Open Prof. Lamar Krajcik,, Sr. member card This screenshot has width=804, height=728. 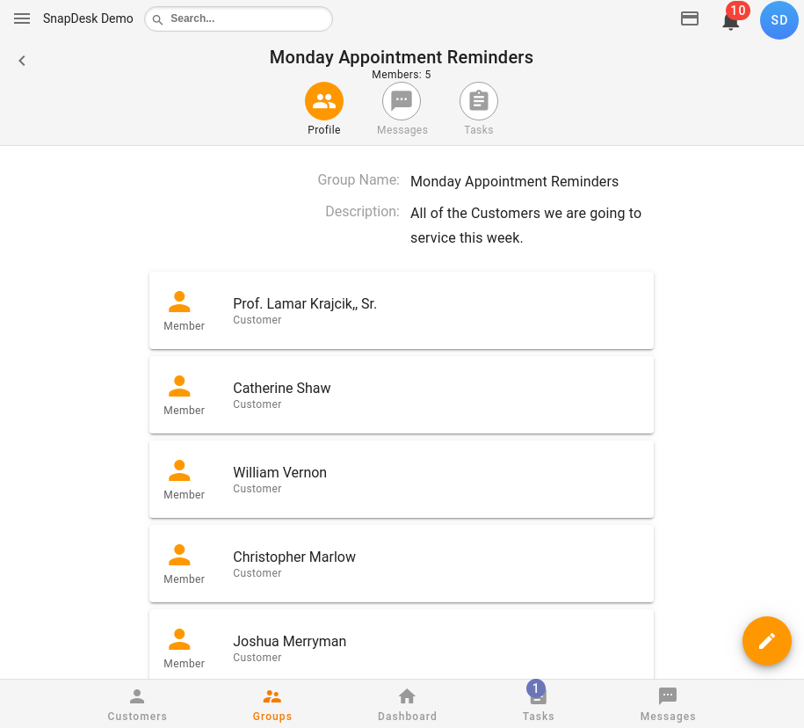point(402,310)
